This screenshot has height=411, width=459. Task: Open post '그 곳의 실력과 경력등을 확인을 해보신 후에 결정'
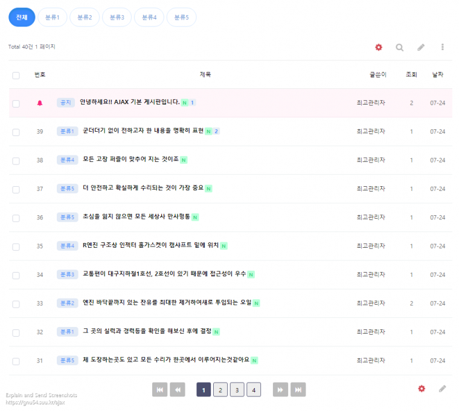(x=147, y=331)
